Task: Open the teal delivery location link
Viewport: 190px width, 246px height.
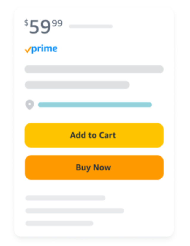Action: [95, 105]
